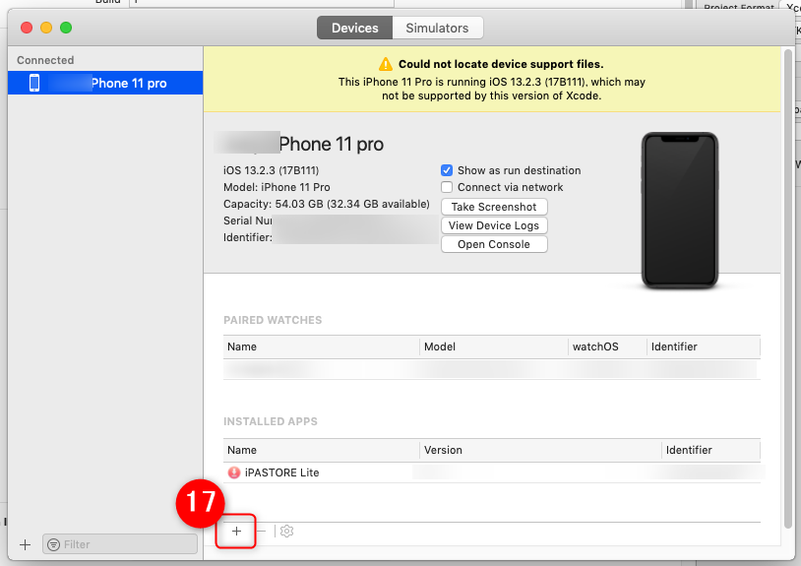Click the watchOS column header
801x566 pixels.
pyautogui.click(x=607, y=346)
